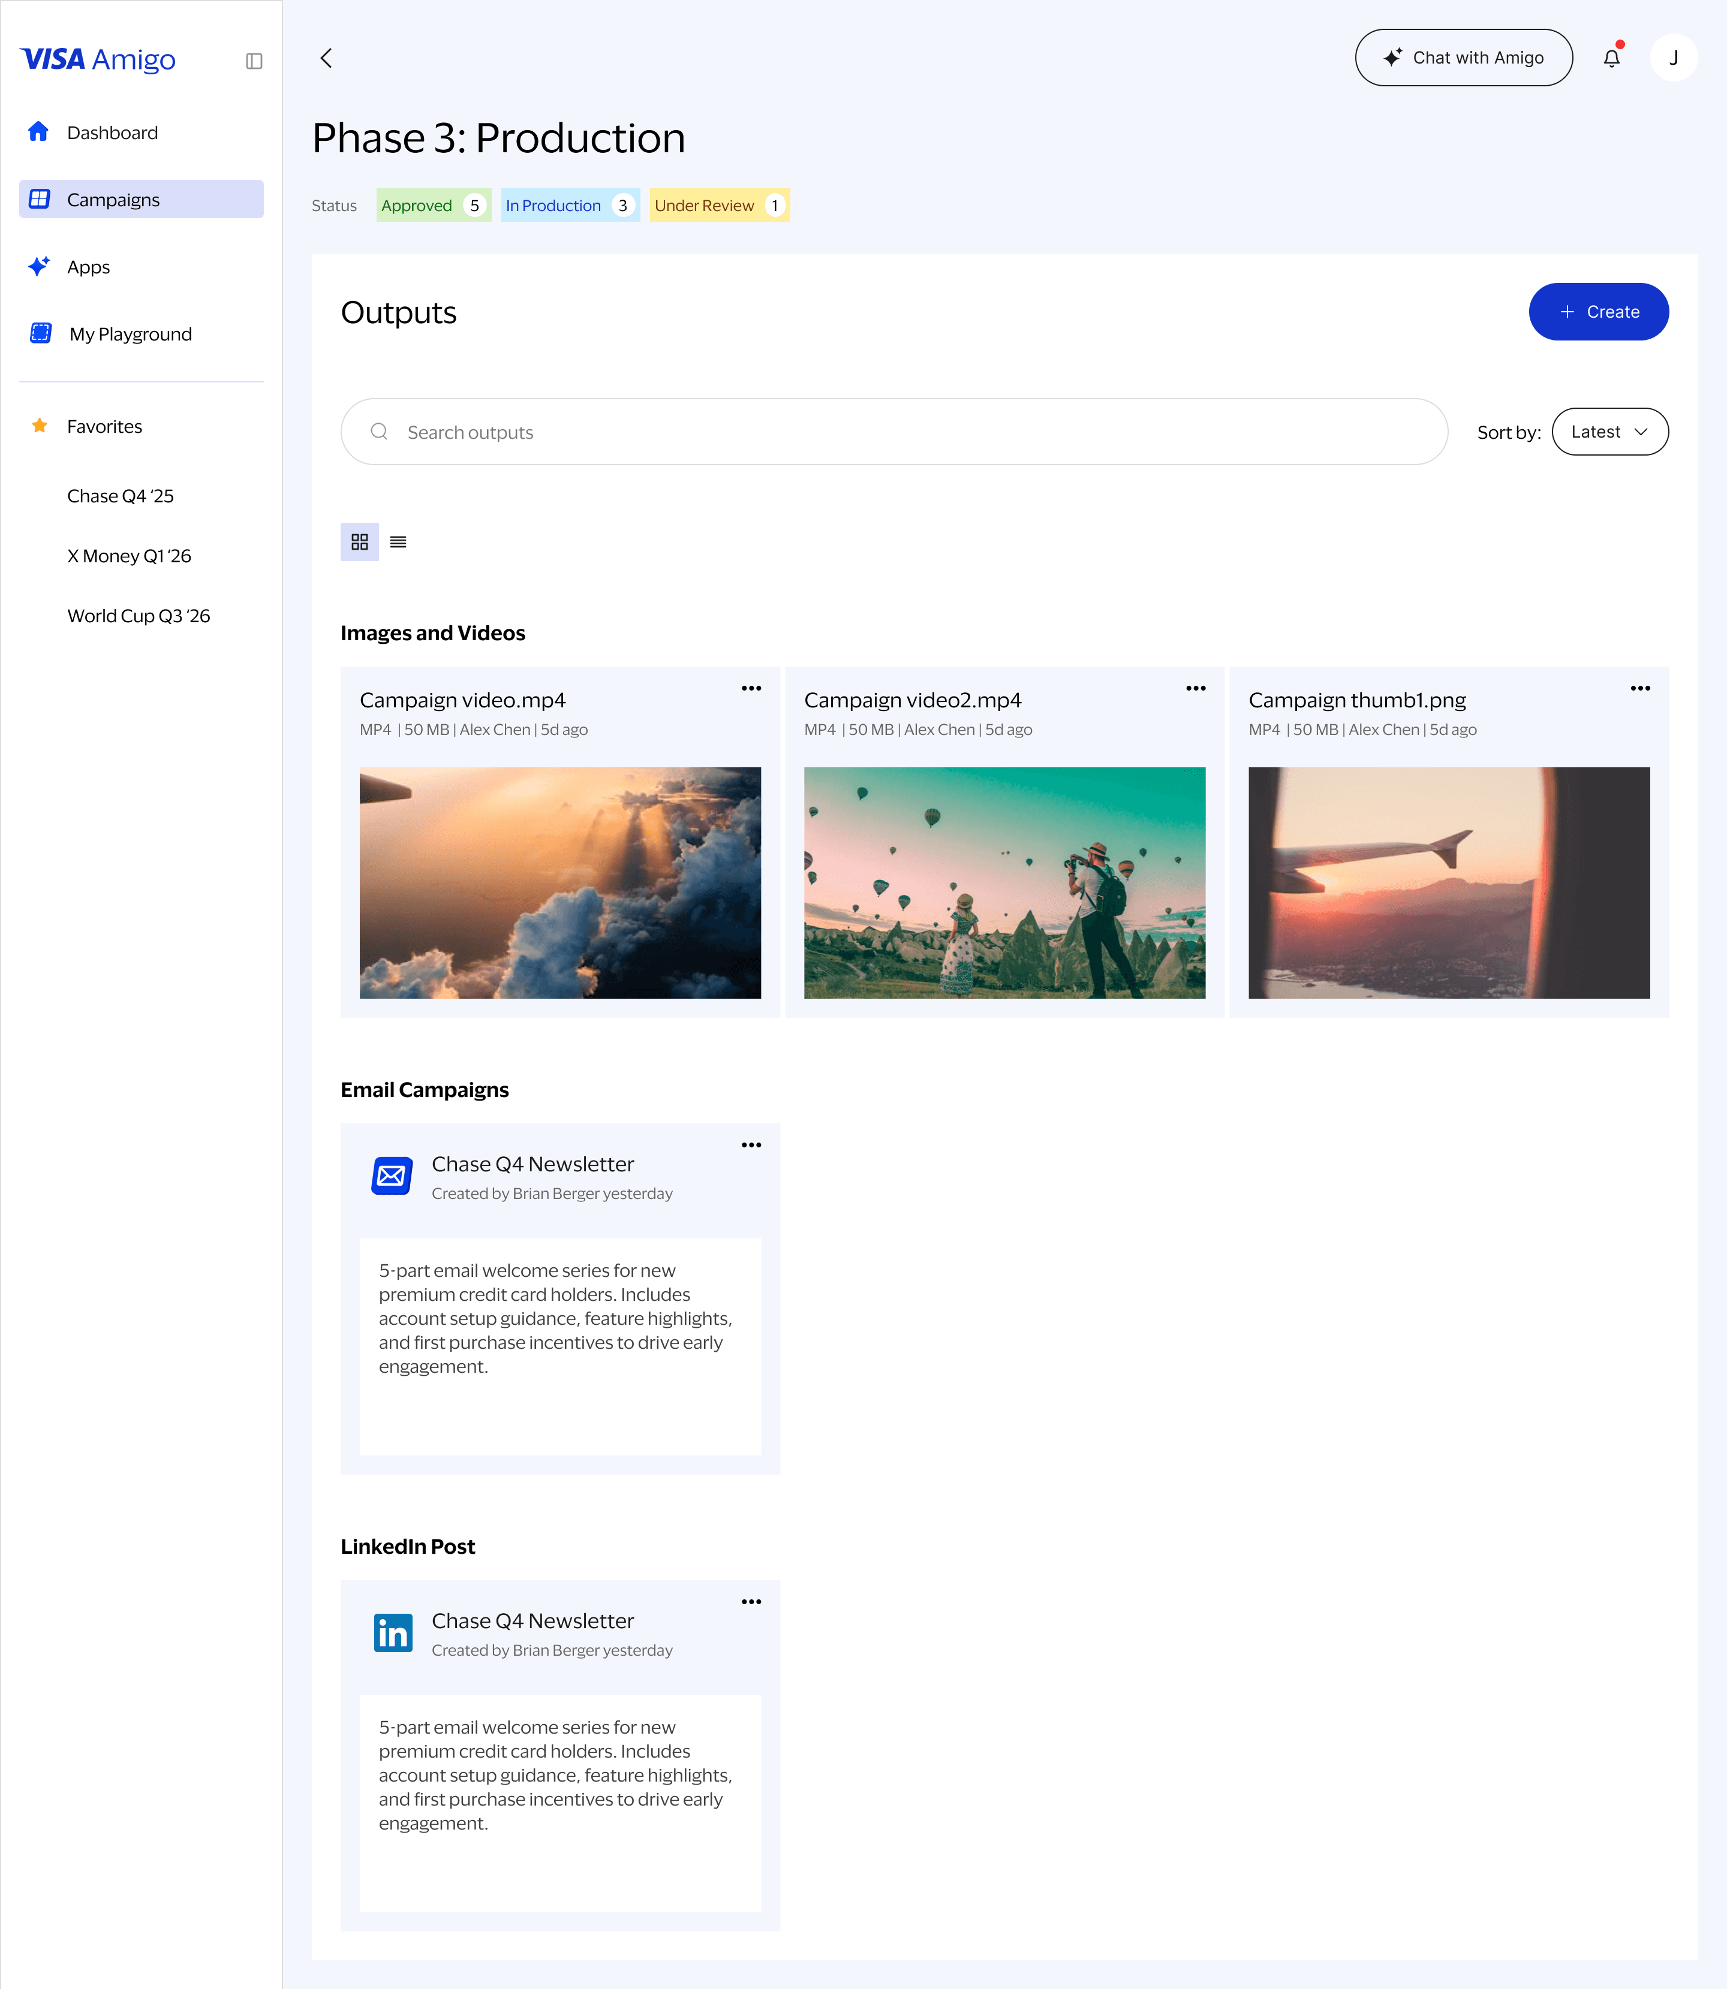1727x1989 pixels.
Task: Open options menu for Campaign thumb1.png
Action: tap(1640, 689)
